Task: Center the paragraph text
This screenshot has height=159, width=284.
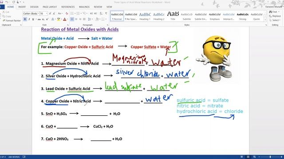Action: (x=76, y=19)
